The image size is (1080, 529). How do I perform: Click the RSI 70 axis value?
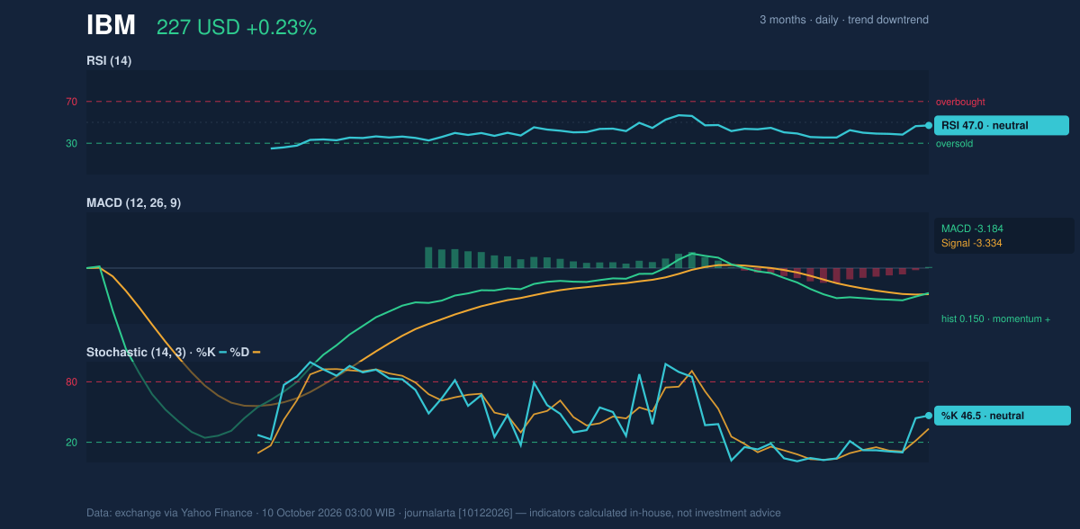point(71,102)
